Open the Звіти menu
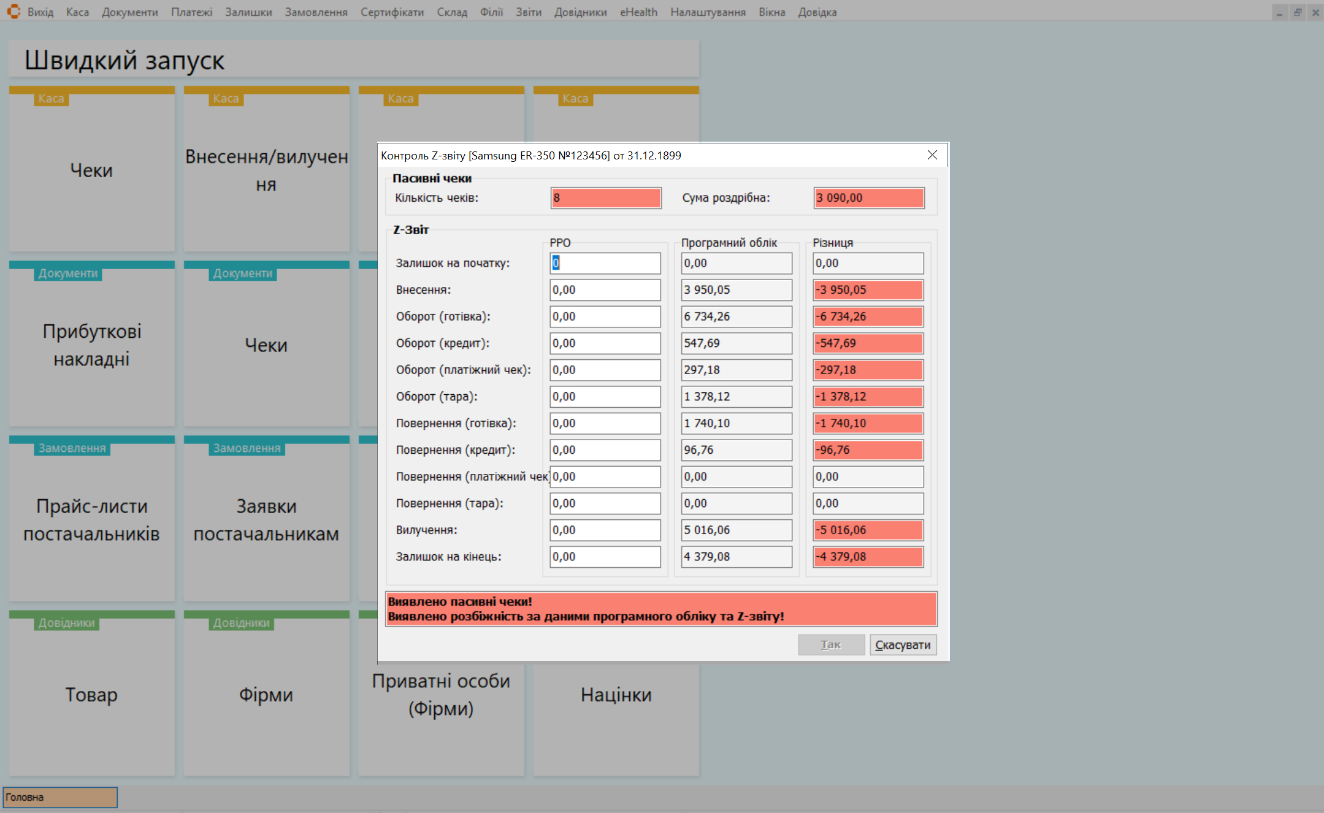This screenshot has height=813, width=1324. (x=528, y=12)
